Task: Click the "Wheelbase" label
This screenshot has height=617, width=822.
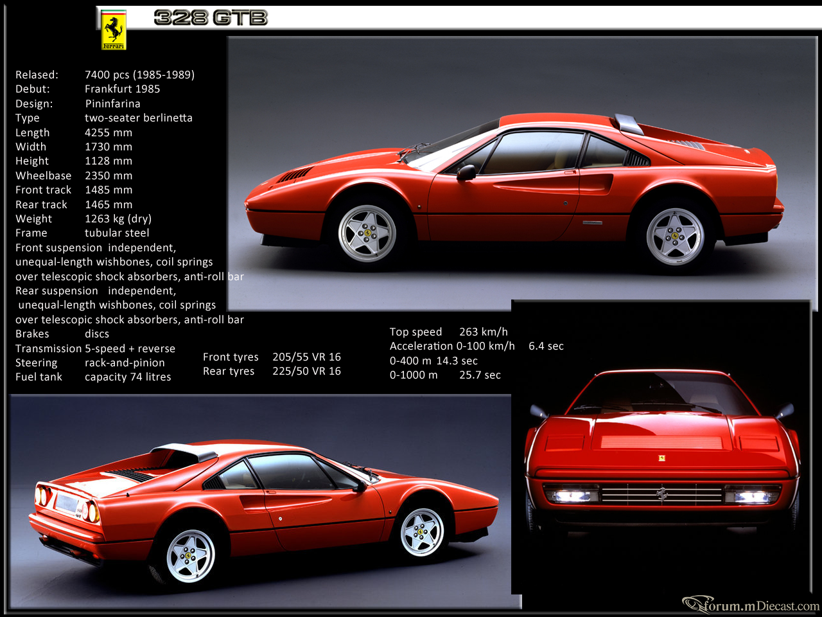Action: coord(43,175)
